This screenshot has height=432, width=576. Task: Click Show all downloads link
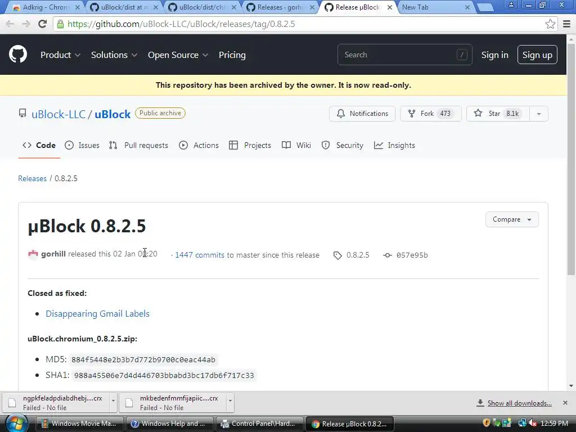coord(519,403)
